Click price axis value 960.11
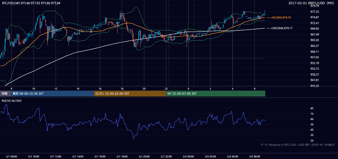 tap(314, 52)
